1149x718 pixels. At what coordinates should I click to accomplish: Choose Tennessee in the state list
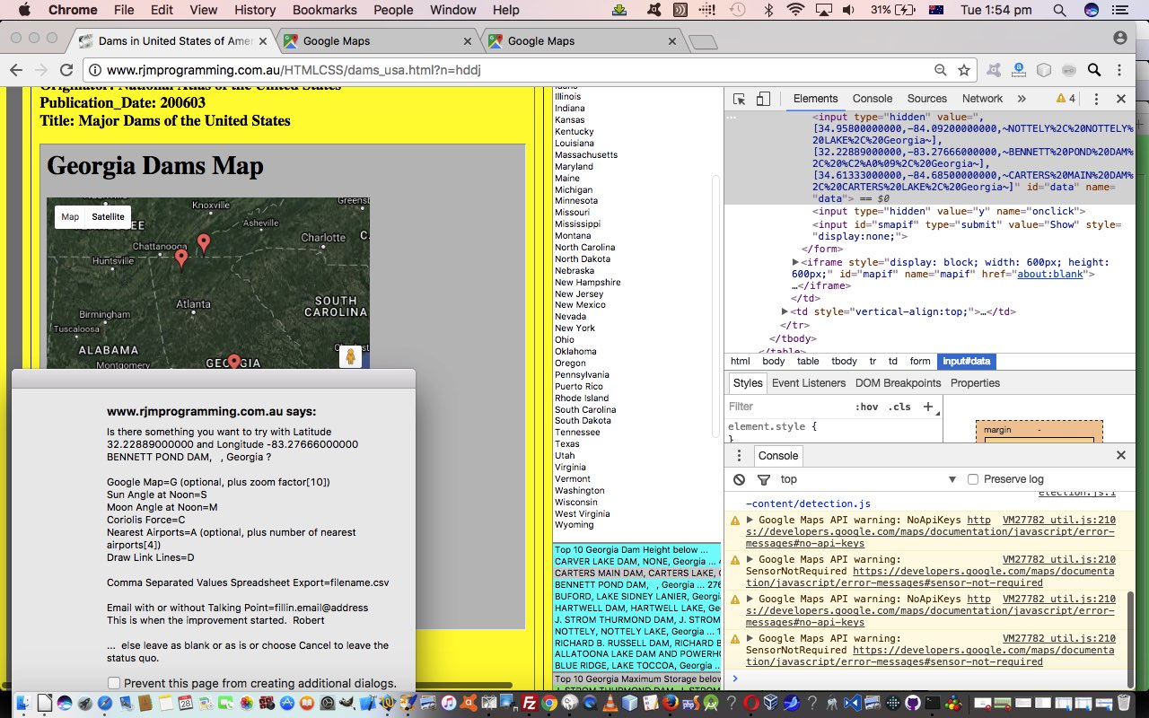577,433
